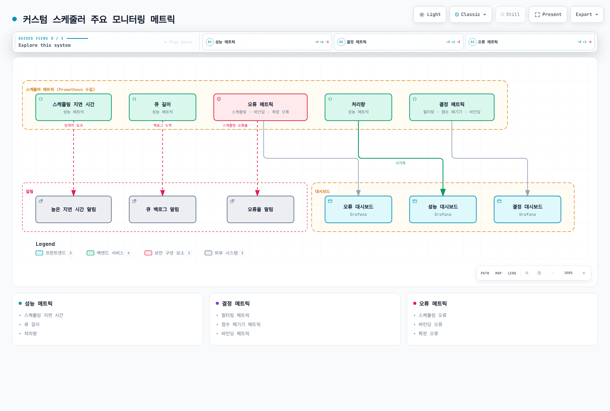
Task: Switch to MAP mode
Action: coord(498,273)
